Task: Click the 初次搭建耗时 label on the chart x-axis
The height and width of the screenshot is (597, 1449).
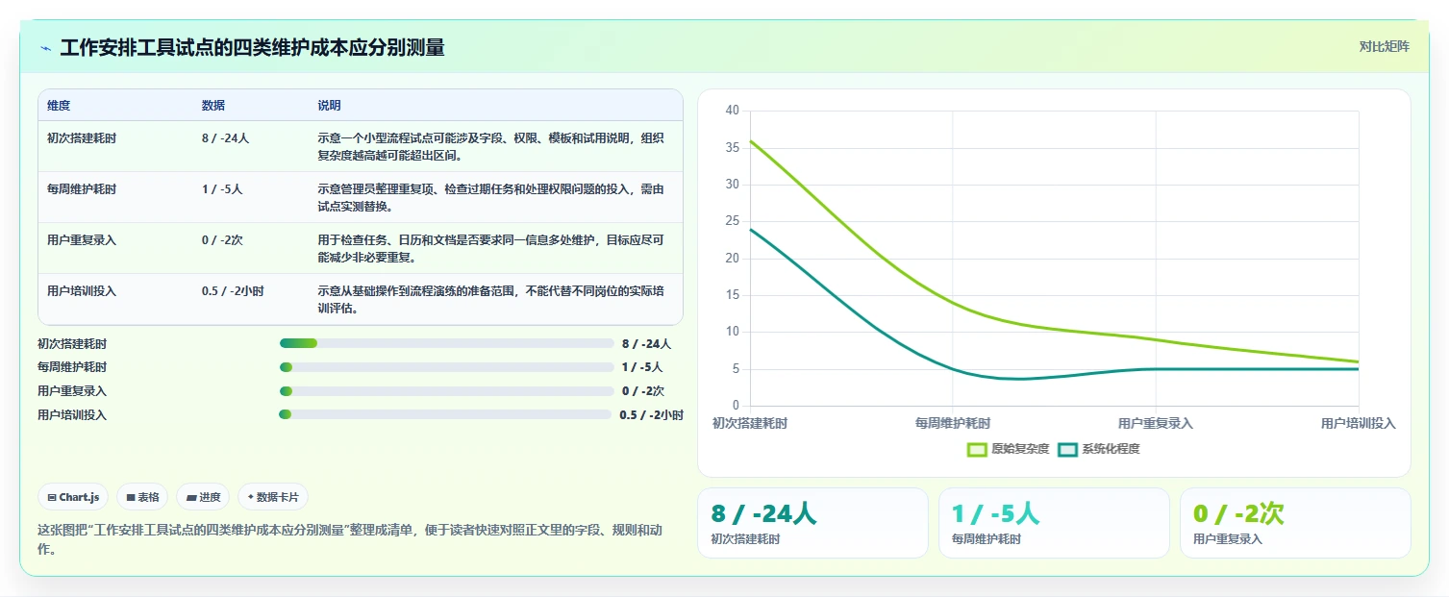Action: [749, 423]
